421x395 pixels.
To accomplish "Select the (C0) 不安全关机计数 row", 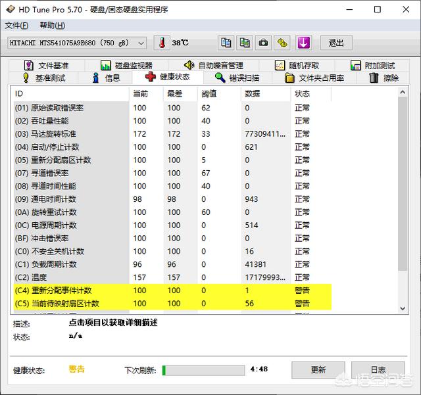I will point(172,252).
